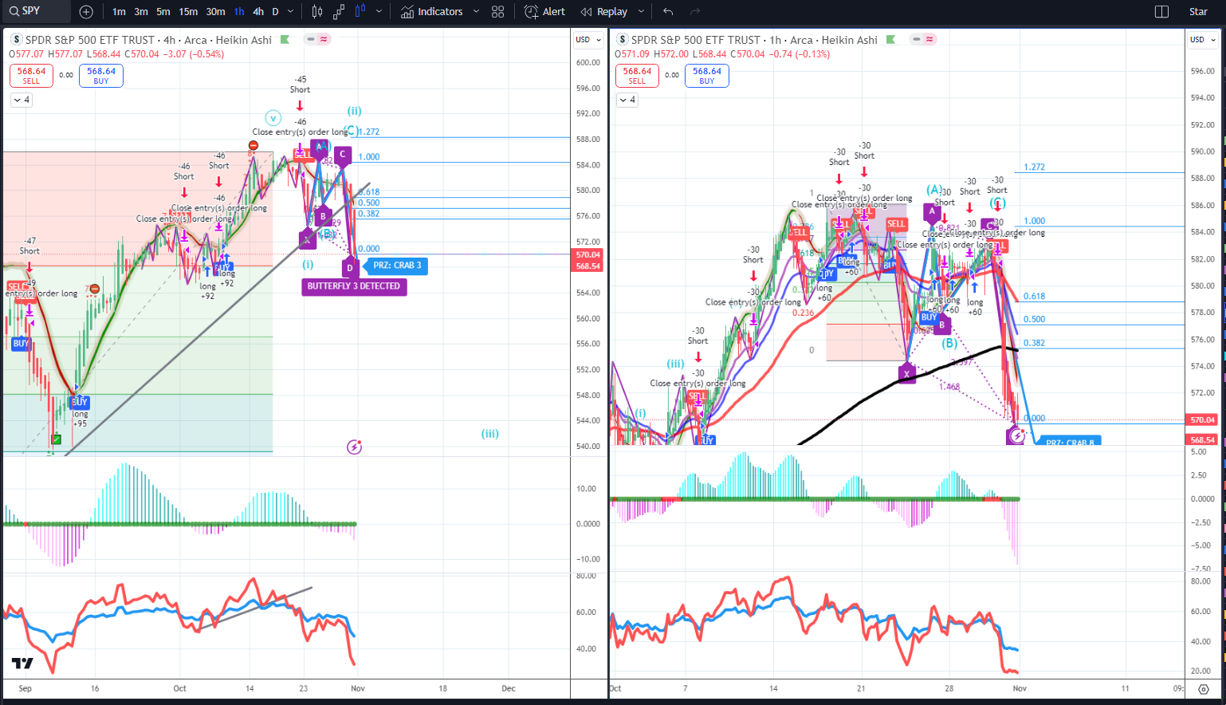Click the Star layout name
The height and width of the screenshot is (705, 1226).
coord(1198,12)
